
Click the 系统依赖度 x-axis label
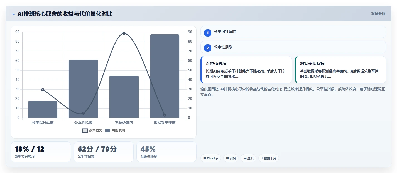click(x=124, y=123)
